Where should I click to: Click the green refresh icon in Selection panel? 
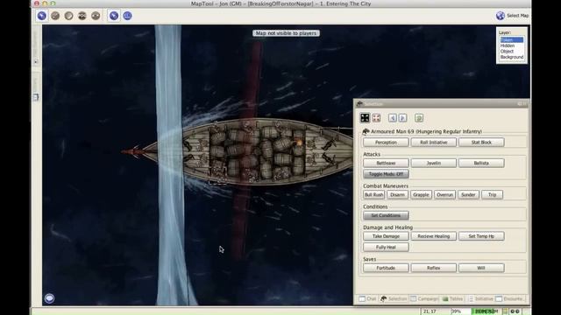point(419,118)
